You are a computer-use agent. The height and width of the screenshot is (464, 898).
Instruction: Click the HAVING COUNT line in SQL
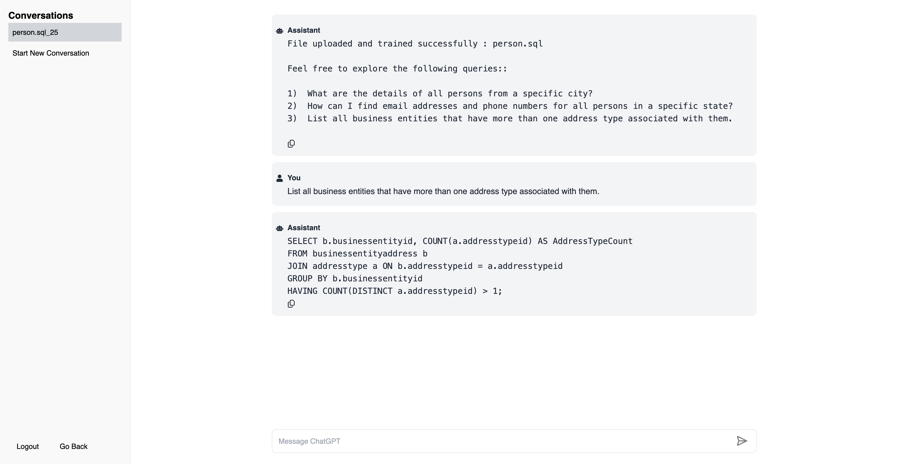(395, 291)
